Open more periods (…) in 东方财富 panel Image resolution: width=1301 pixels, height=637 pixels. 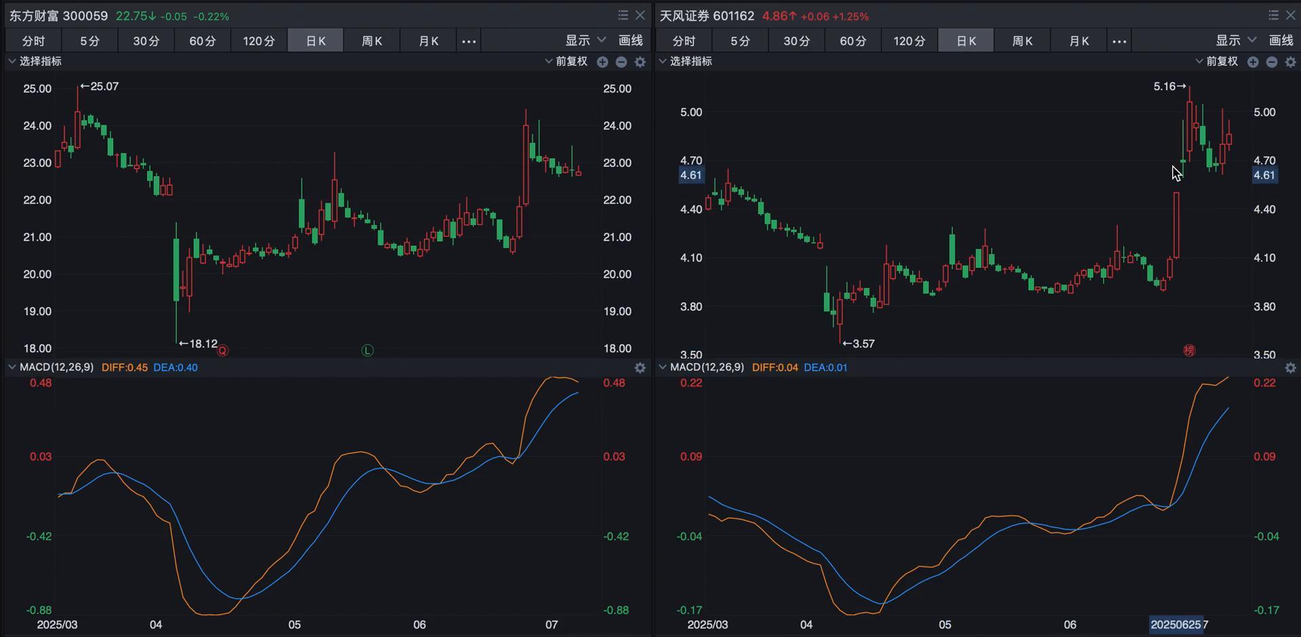(469, 41)
